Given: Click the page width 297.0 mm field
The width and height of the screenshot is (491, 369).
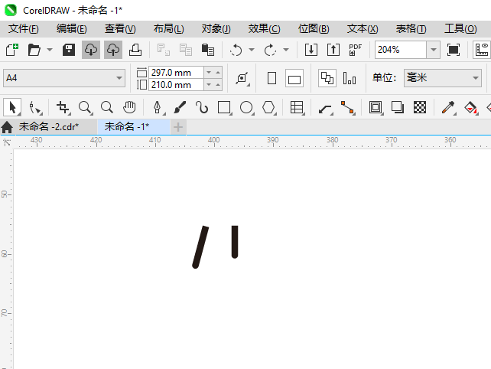Looking at the screenshot, I should tap(176, 73).
